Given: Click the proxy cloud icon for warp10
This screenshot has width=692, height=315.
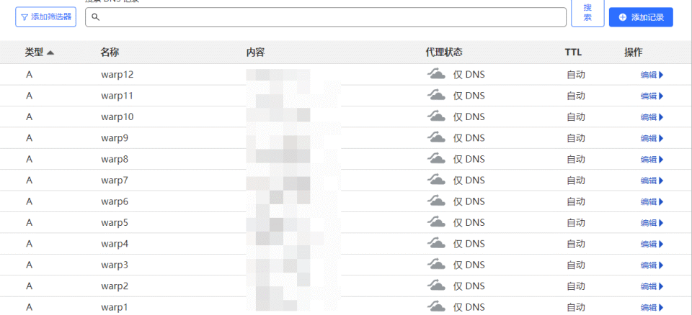Looking at the screenshot, I should (436, 117).
